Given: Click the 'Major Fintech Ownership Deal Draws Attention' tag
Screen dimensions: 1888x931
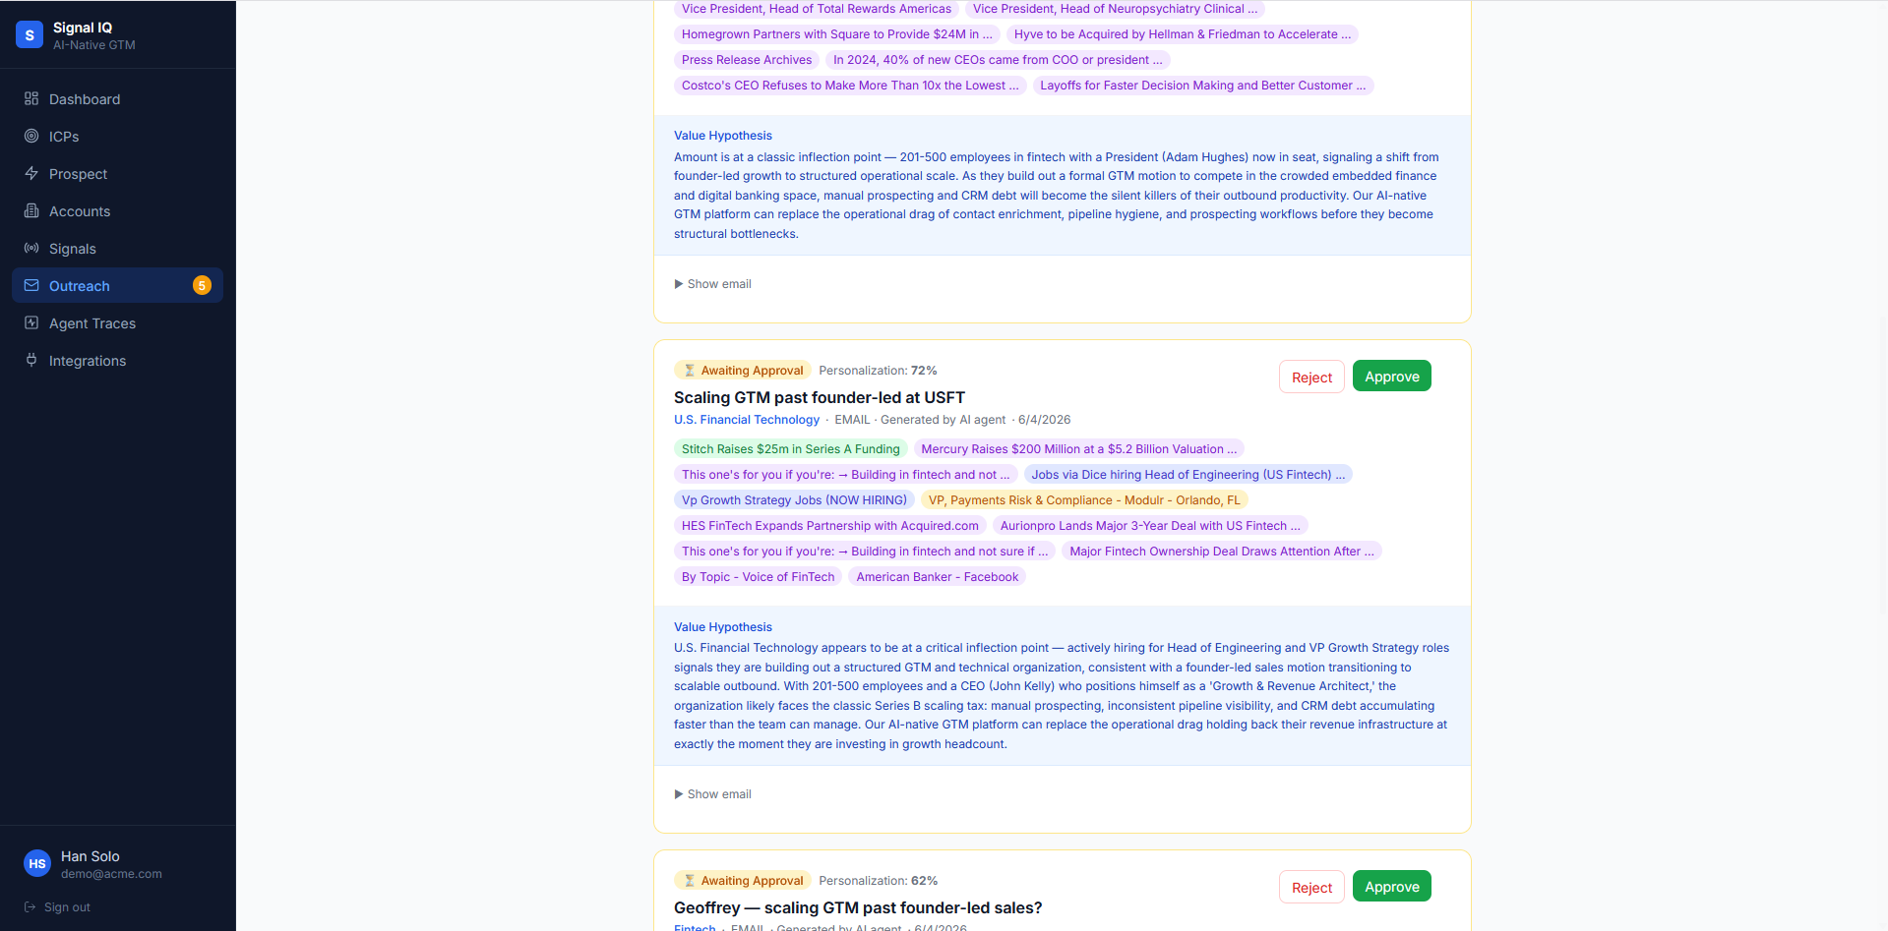Looking at the screenshot, I should click(1222, 552).
